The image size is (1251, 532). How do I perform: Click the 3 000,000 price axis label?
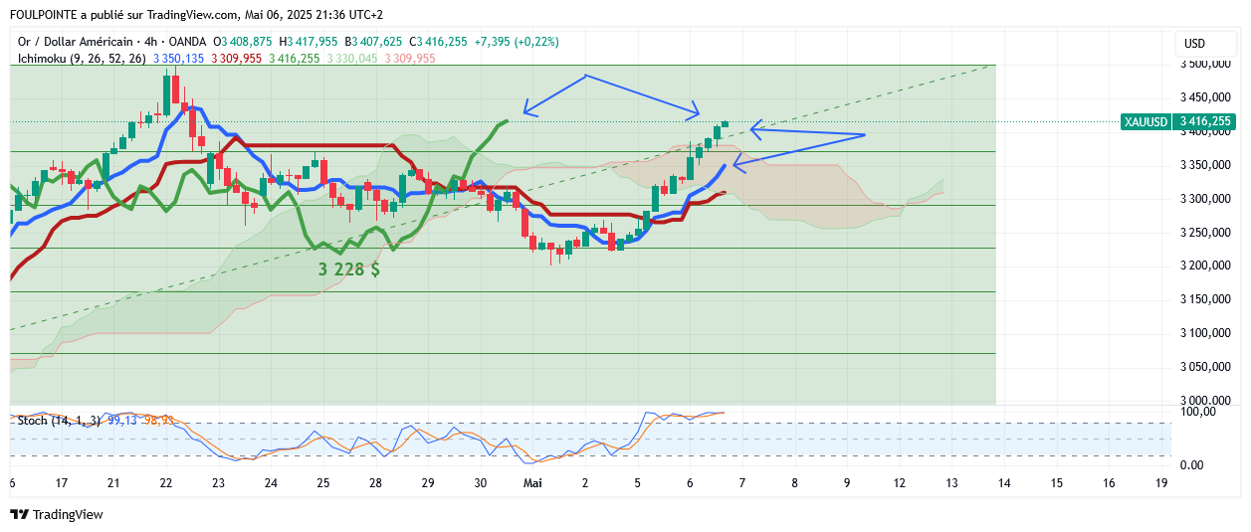[1207, 400]
